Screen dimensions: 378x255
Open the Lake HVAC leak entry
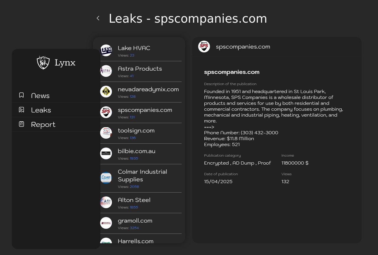[x=141, y=51]
